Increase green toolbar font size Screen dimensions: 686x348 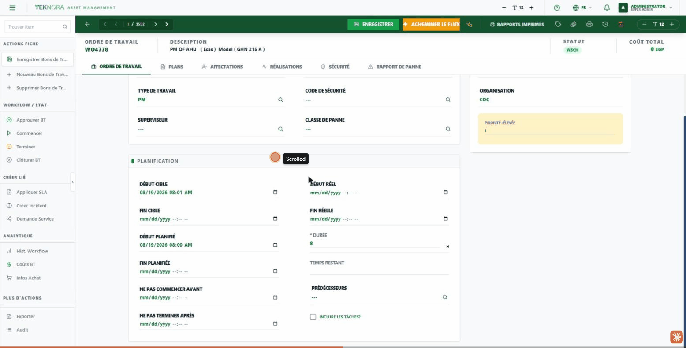672,24
